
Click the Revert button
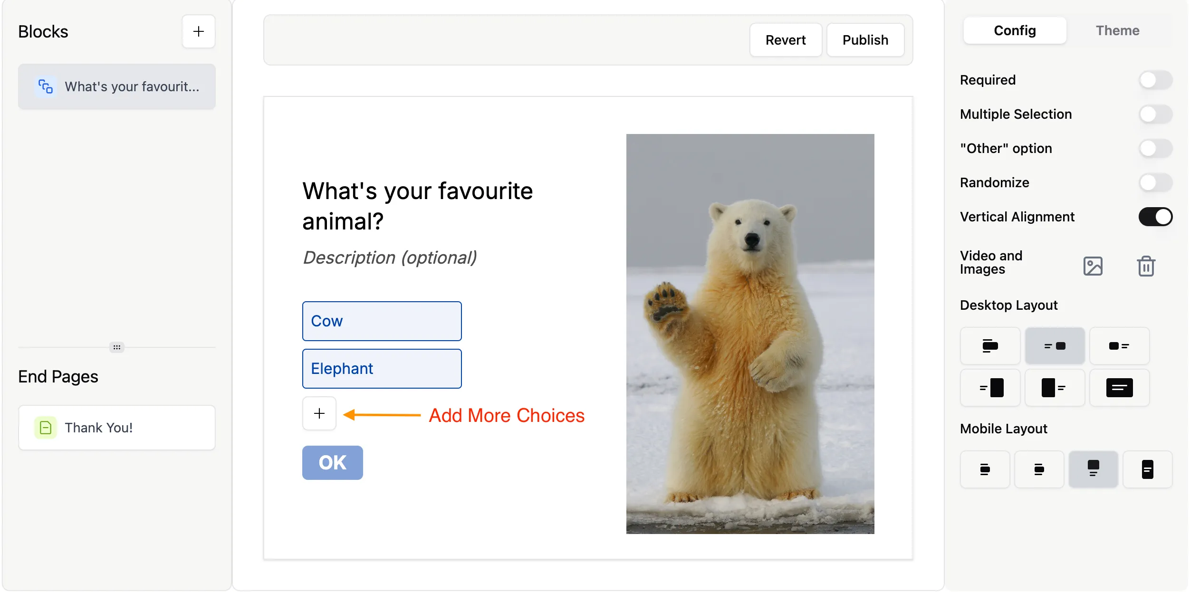pyautogui.click(x=785, y=40)
